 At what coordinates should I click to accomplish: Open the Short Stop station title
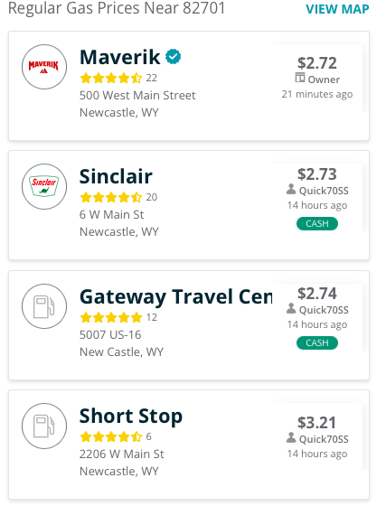coord(131,417)
